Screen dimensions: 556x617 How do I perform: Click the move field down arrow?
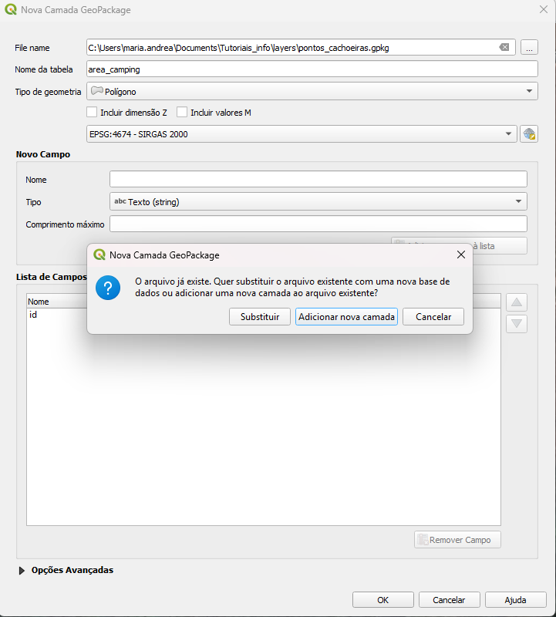coord(517,324)
